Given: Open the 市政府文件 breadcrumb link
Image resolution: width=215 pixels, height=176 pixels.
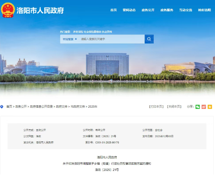Looking at the screenshot, I should (x=78, y=107).
